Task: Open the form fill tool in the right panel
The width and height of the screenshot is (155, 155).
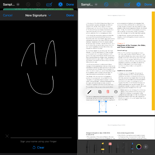Action: pos(127,4)
